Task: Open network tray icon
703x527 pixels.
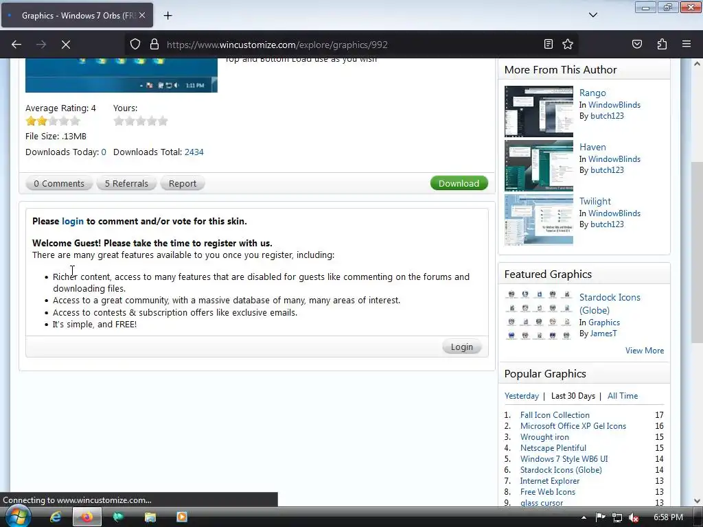Action: [x=617, y=517]
